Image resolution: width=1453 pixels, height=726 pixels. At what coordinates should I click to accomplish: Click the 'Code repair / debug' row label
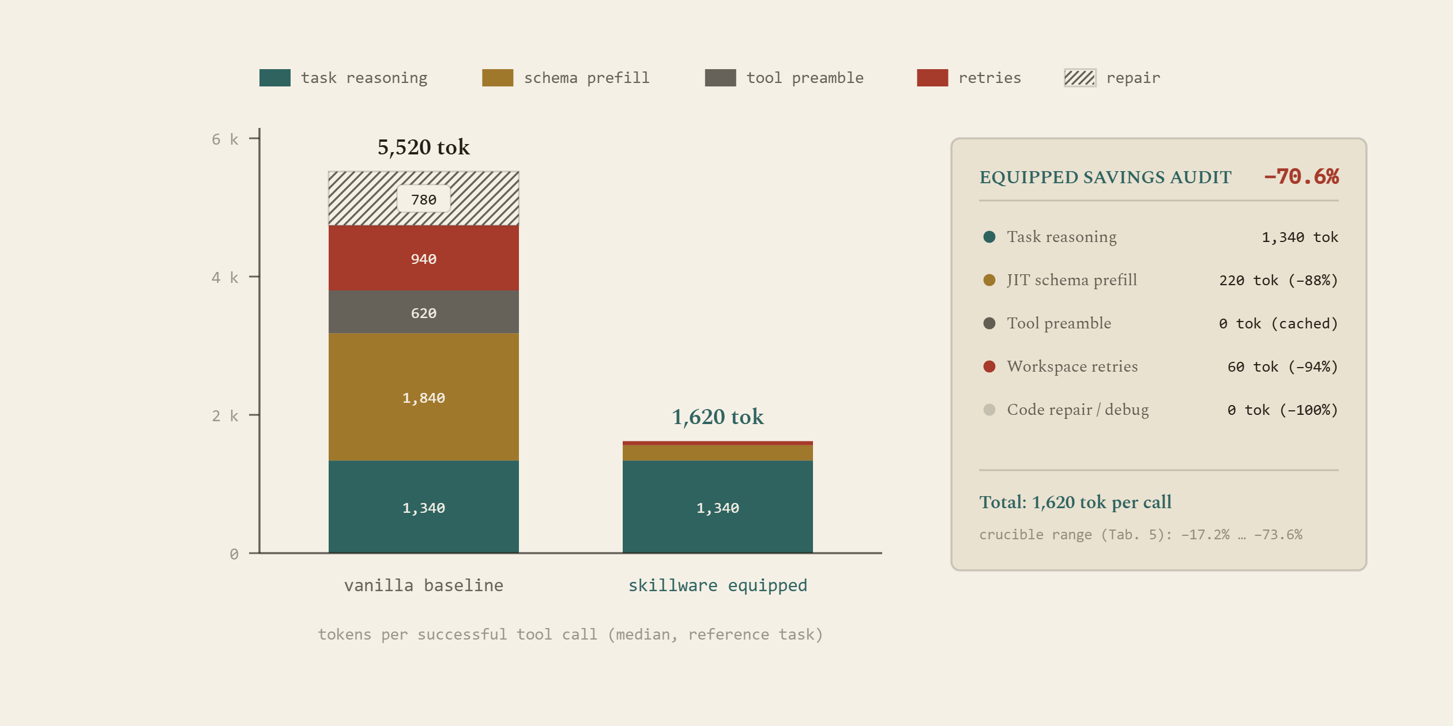[x=1078, y=410]
